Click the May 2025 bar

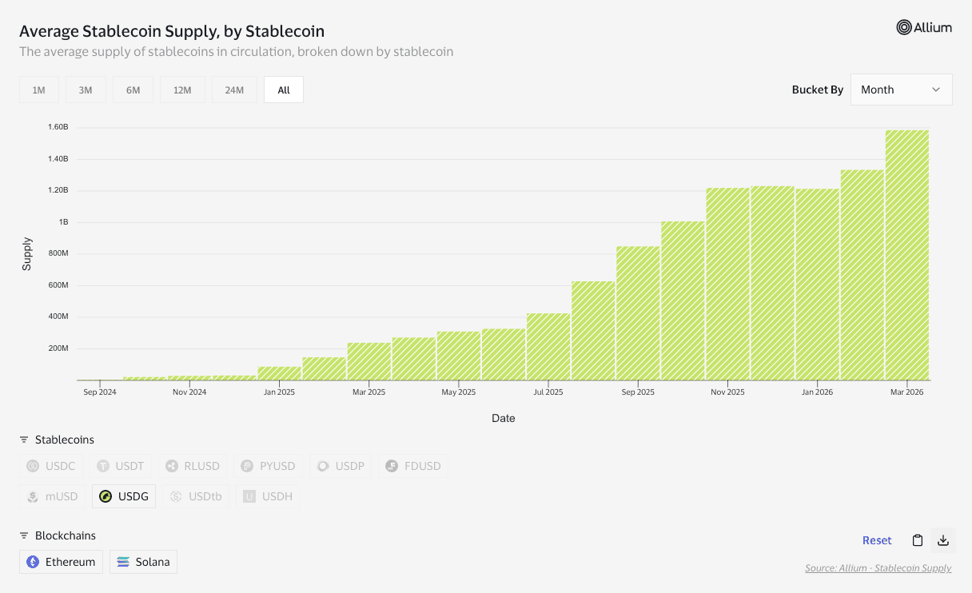click(x=459, y=356)
